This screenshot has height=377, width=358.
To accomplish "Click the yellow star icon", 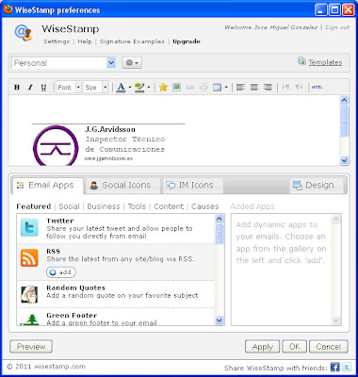I will click(163, 88).
